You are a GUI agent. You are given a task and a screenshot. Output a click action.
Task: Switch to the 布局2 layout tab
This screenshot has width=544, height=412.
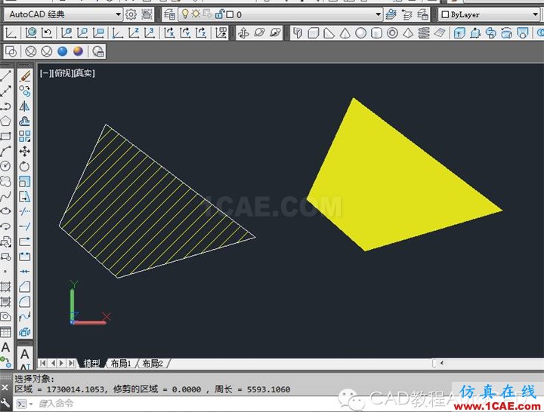coord(153,363)
